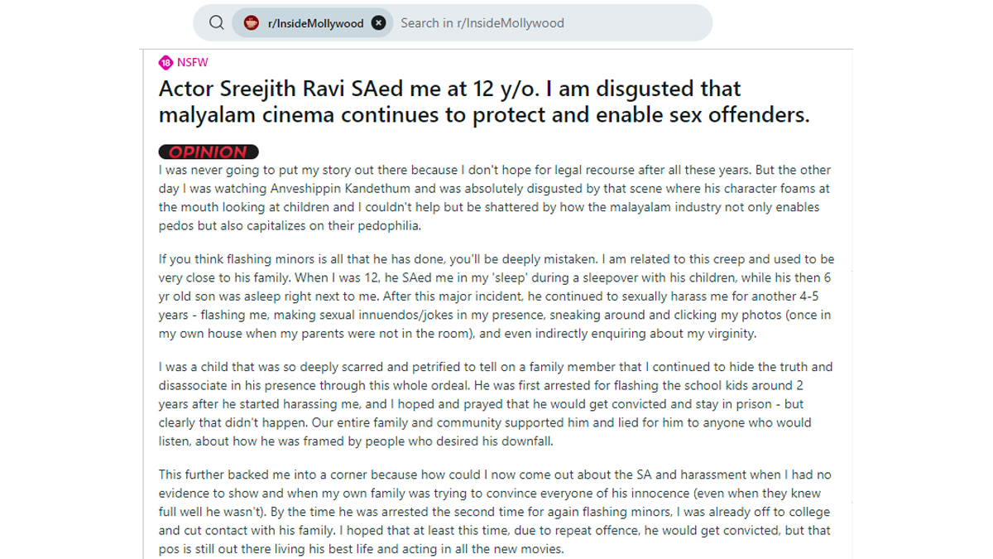Image resolution: width=993 pixels, height=559 pixels.
Task: Click last line 'pos is still out there'
Action: coord(361,549)
